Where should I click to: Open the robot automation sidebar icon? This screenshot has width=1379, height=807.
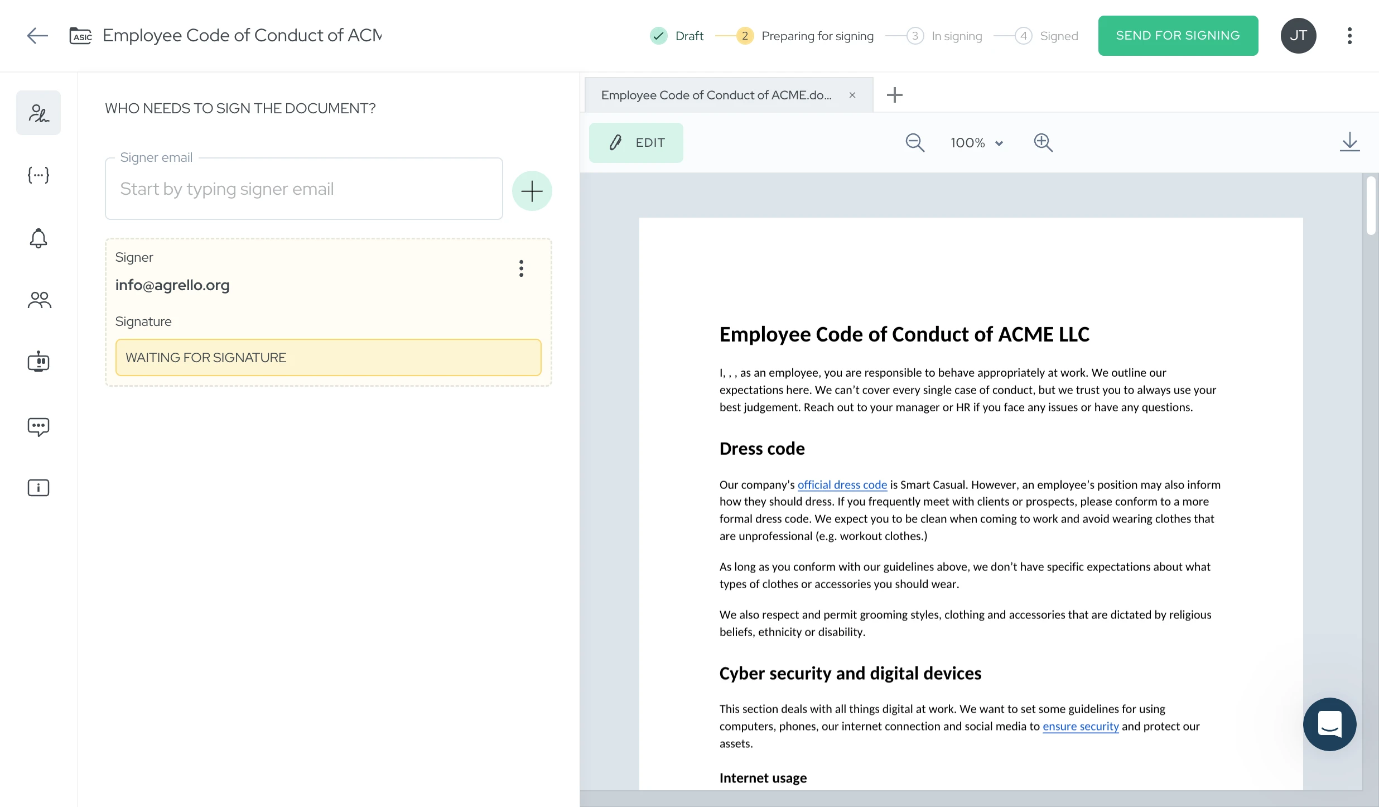(38, 362)
